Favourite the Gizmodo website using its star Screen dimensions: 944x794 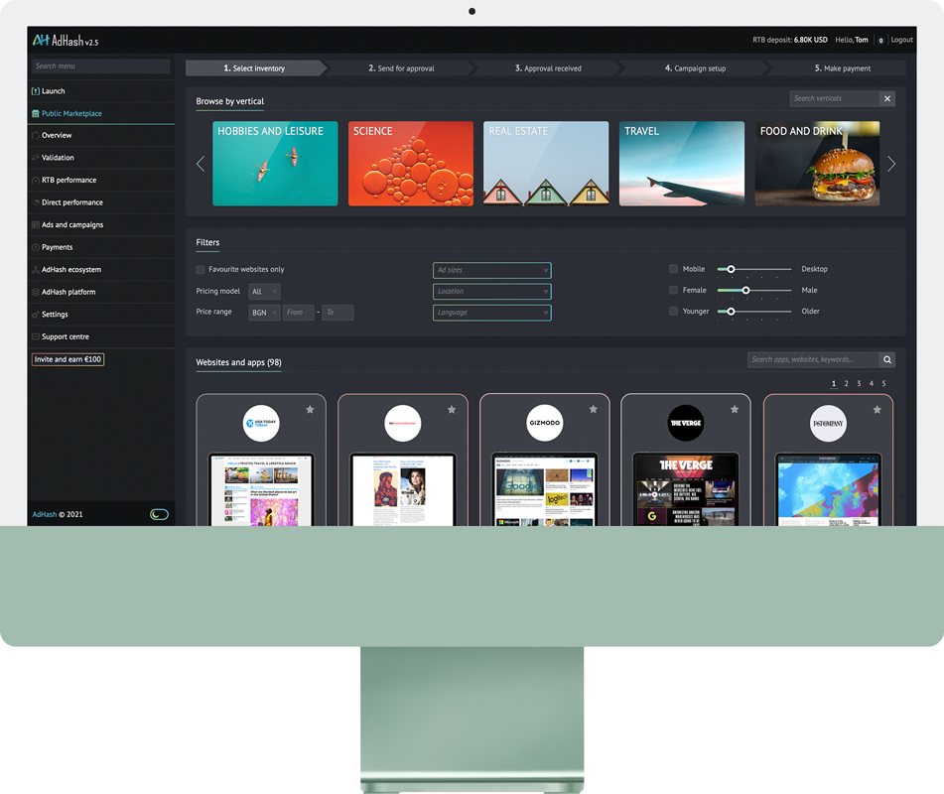tap(594, 409)
